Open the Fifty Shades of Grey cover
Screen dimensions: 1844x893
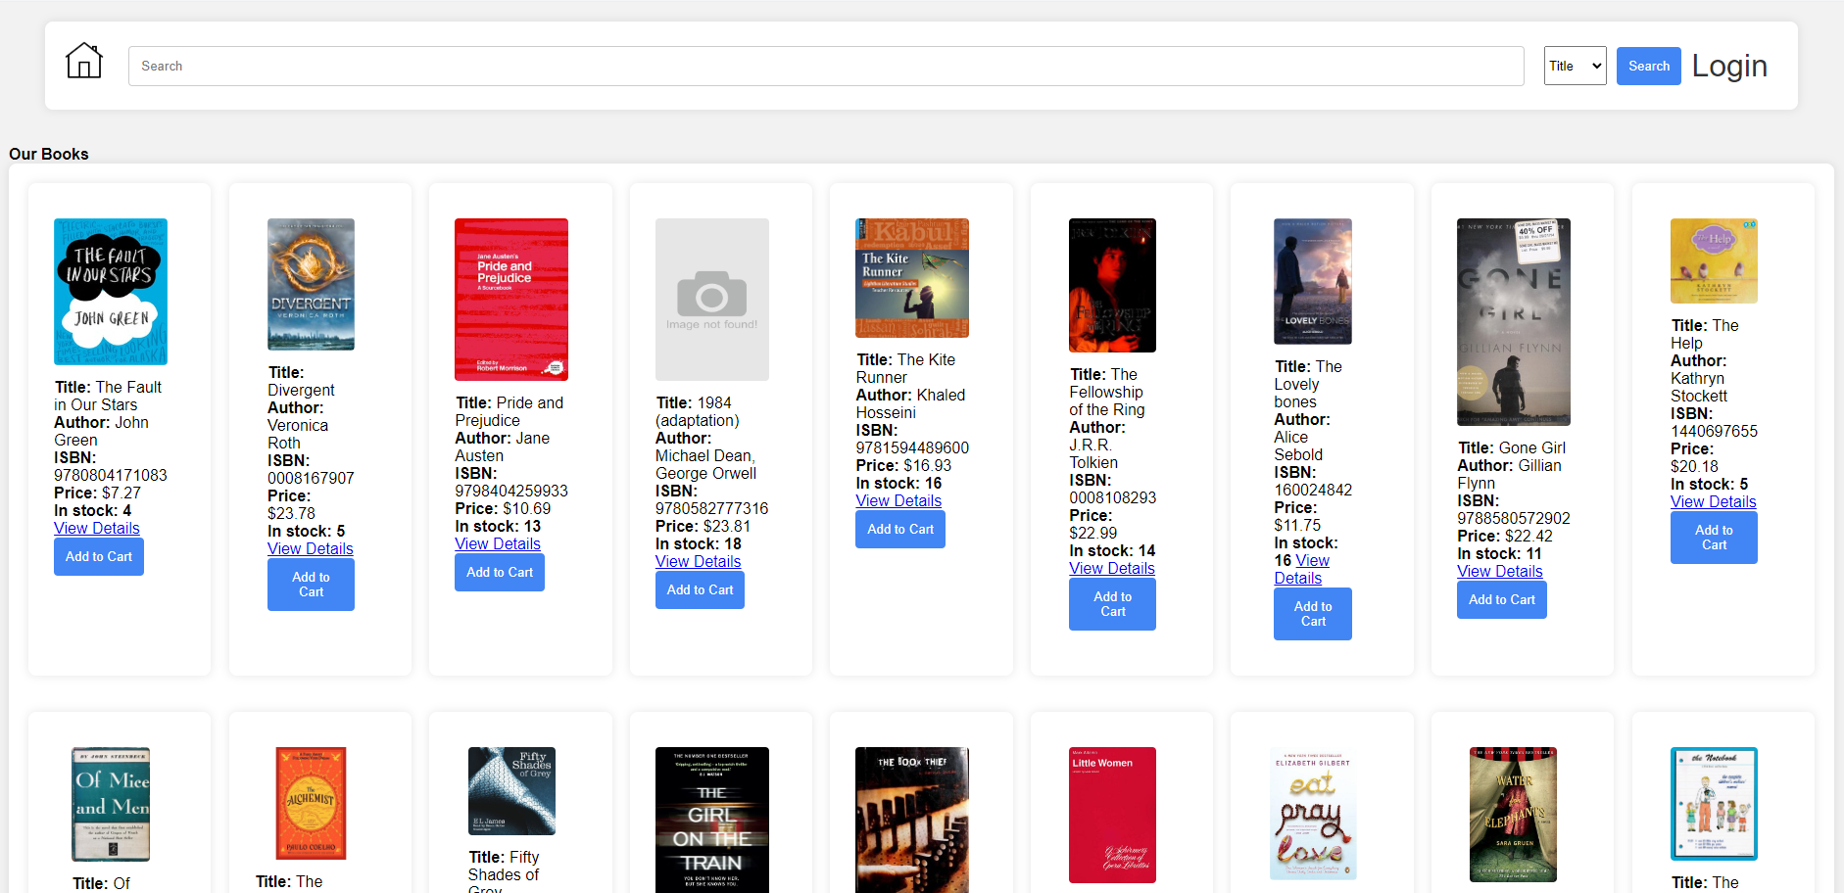coord(511,791)
